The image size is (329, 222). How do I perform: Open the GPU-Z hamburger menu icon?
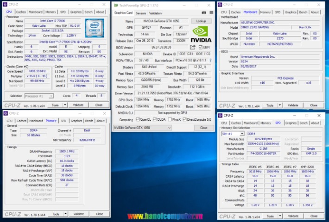(x=211, y=13)
